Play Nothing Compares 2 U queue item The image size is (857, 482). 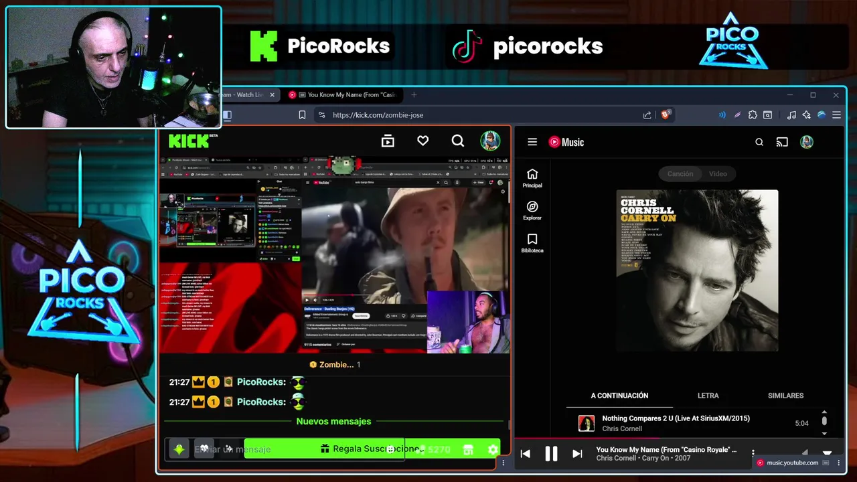(694, 423)
